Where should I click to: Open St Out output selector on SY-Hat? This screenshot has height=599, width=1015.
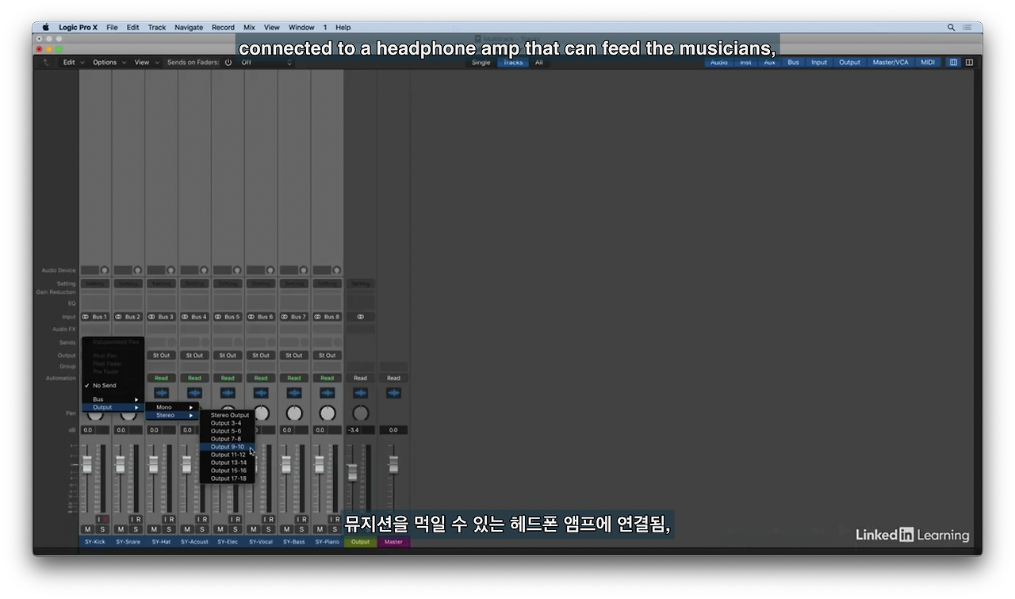click(162, 355)
